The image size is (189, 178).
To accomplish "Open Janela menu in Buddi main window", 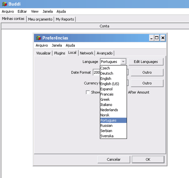I will coord(48,12).
